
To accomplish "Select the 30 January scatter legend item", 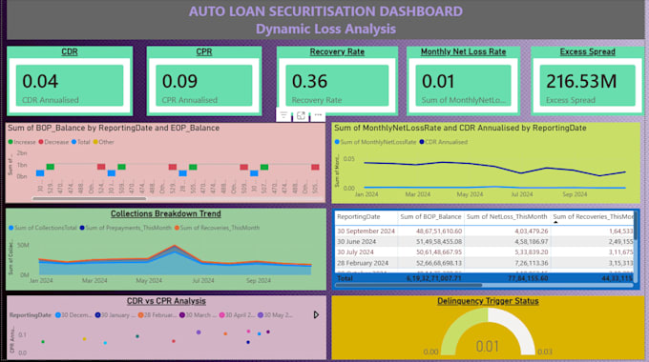I will pos(115,315).
